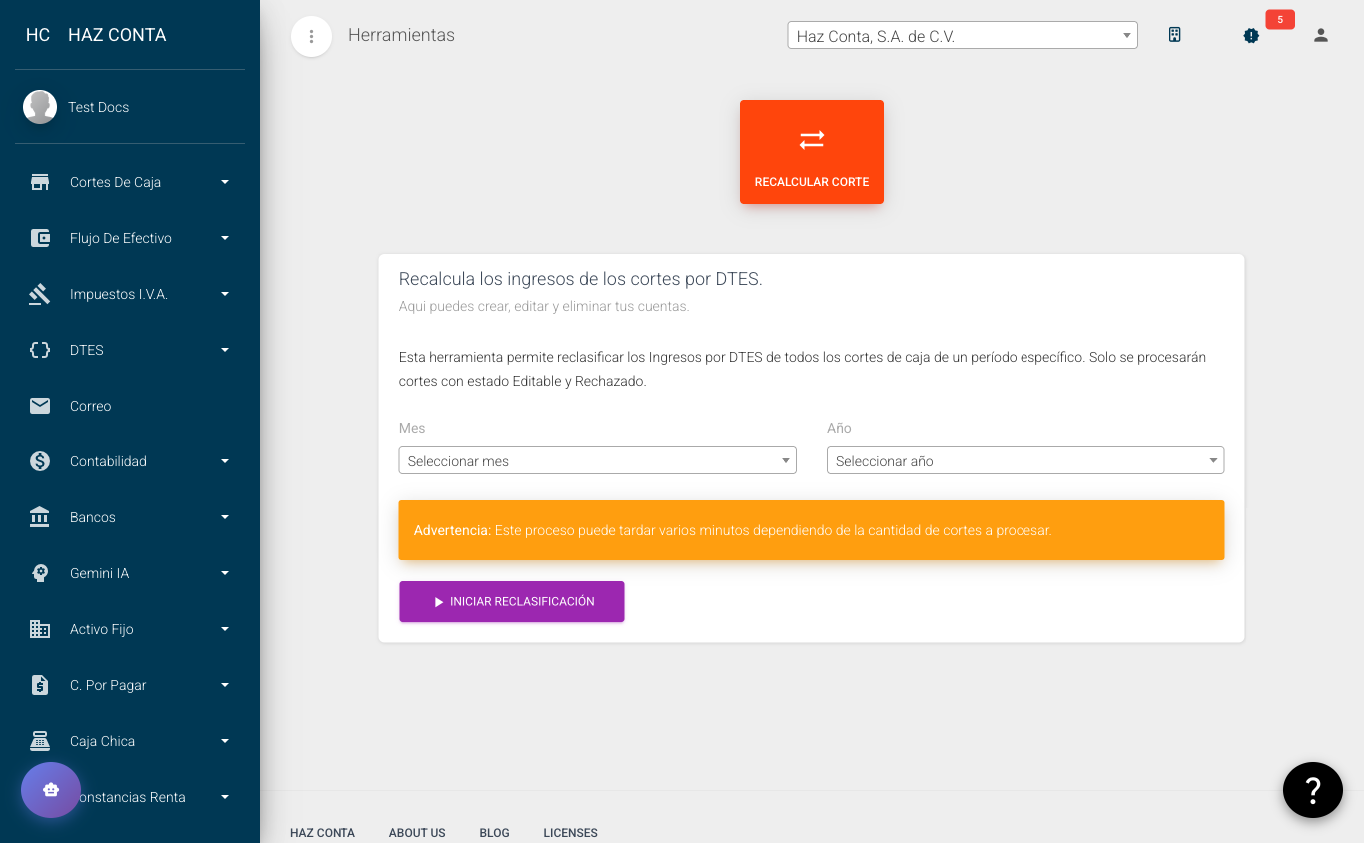Open the Licenses footer link

pos(570,833)
